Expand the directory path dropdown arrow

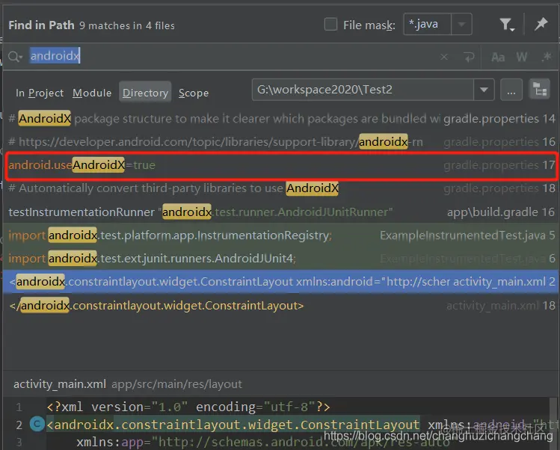[484, 90]
